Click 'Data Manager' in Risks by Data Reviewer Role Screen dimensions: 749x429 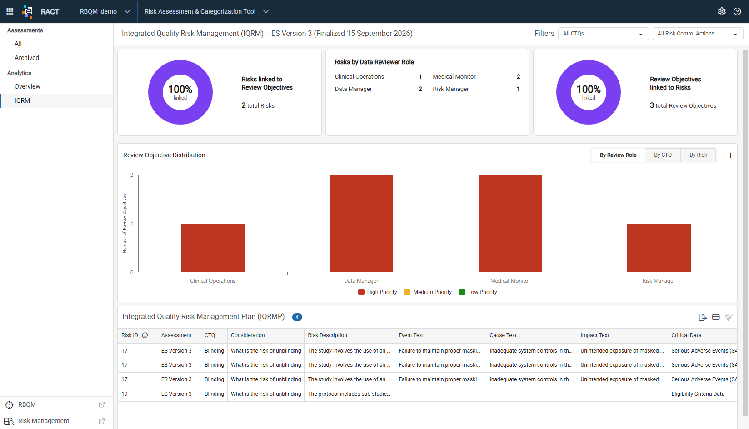click(353, 89)
